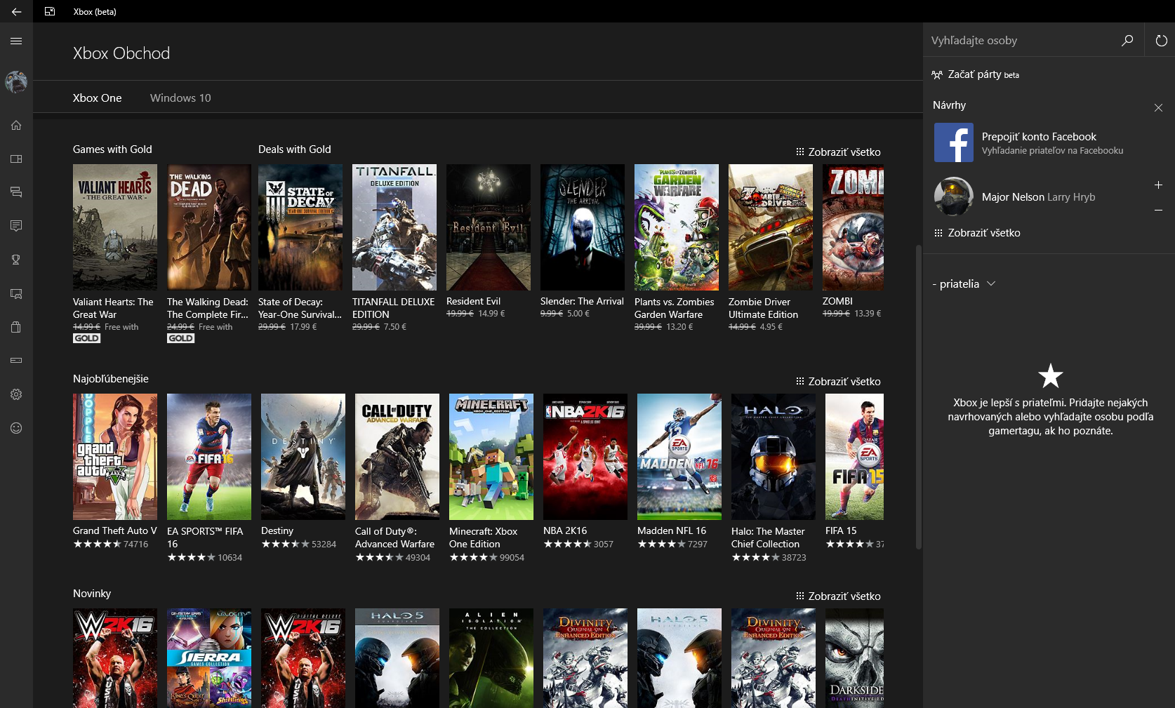
Task: Click the window icon beside Xbox (beta)
Action: 50,11
